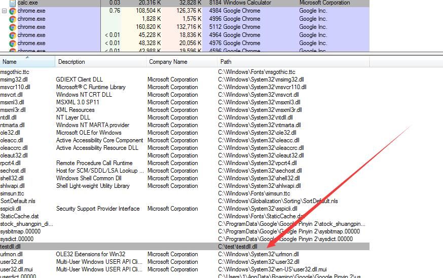Click the GDIEXT Client DLL description

[80, 80]
